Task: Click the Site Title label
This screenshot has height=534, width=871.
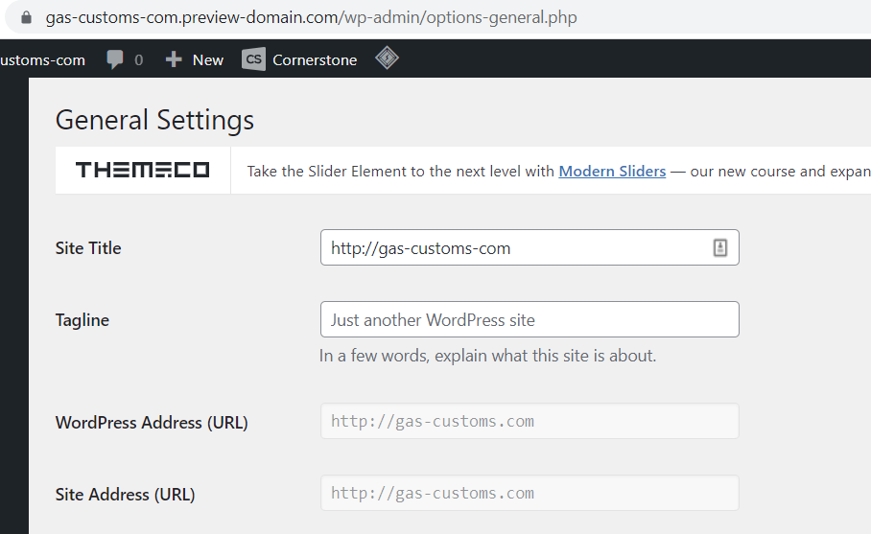Action: coord(88,247)
